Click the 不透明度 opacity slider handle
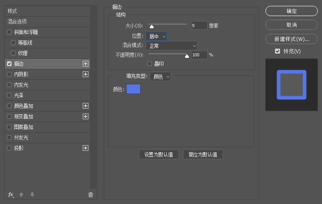The width and height of the screenshot is (322, 204). pyautogui.click(x=187, y=56)
